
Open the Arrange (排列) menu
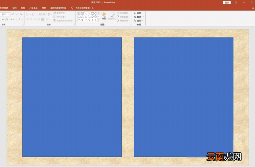104,17
